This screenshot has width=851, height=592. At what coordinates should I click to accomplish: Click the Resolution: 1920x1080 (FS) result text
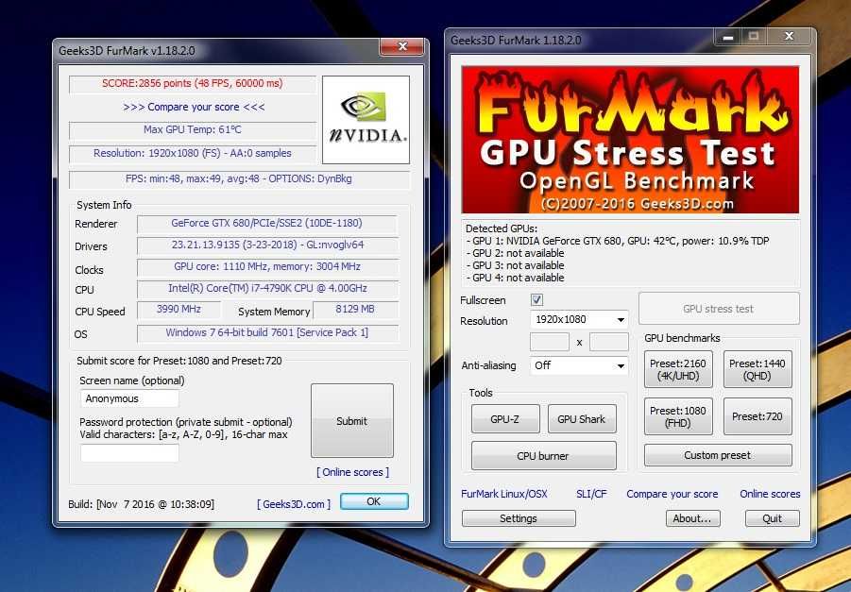(x=192, y=154)
